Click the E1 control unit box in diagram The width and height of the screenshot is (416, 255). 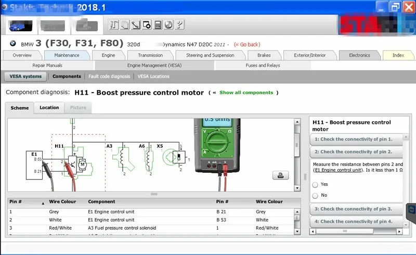click(34, 165)
